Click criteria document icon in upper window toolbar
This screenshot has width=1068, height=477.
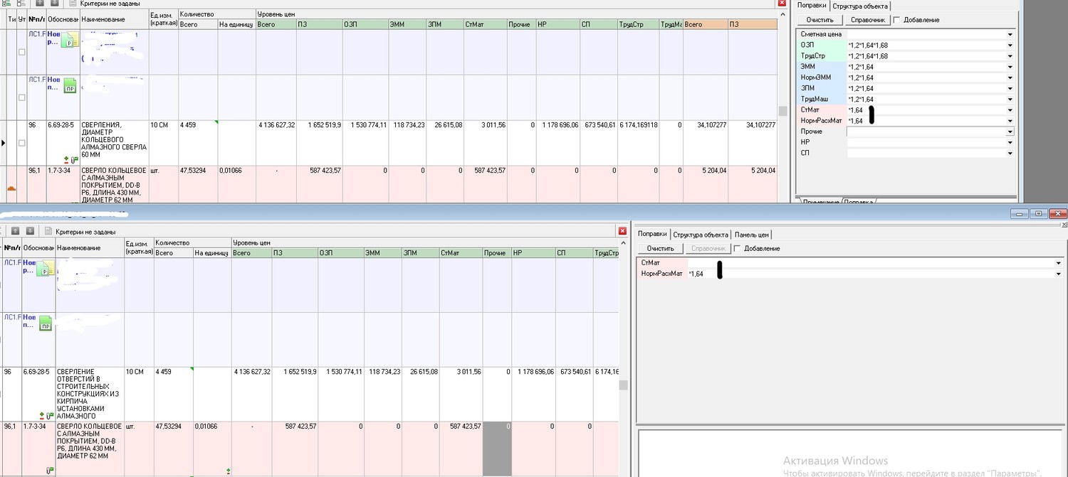73,4
